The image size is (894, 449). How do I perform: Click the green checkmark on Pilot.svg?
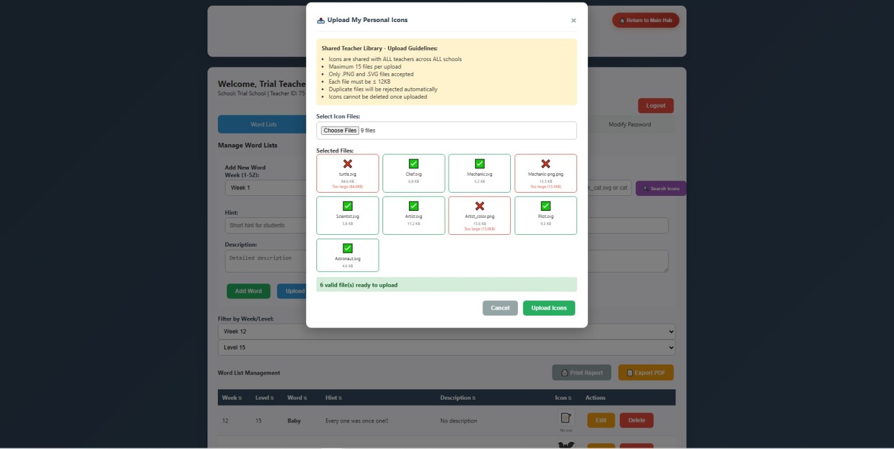click(546, 206)
